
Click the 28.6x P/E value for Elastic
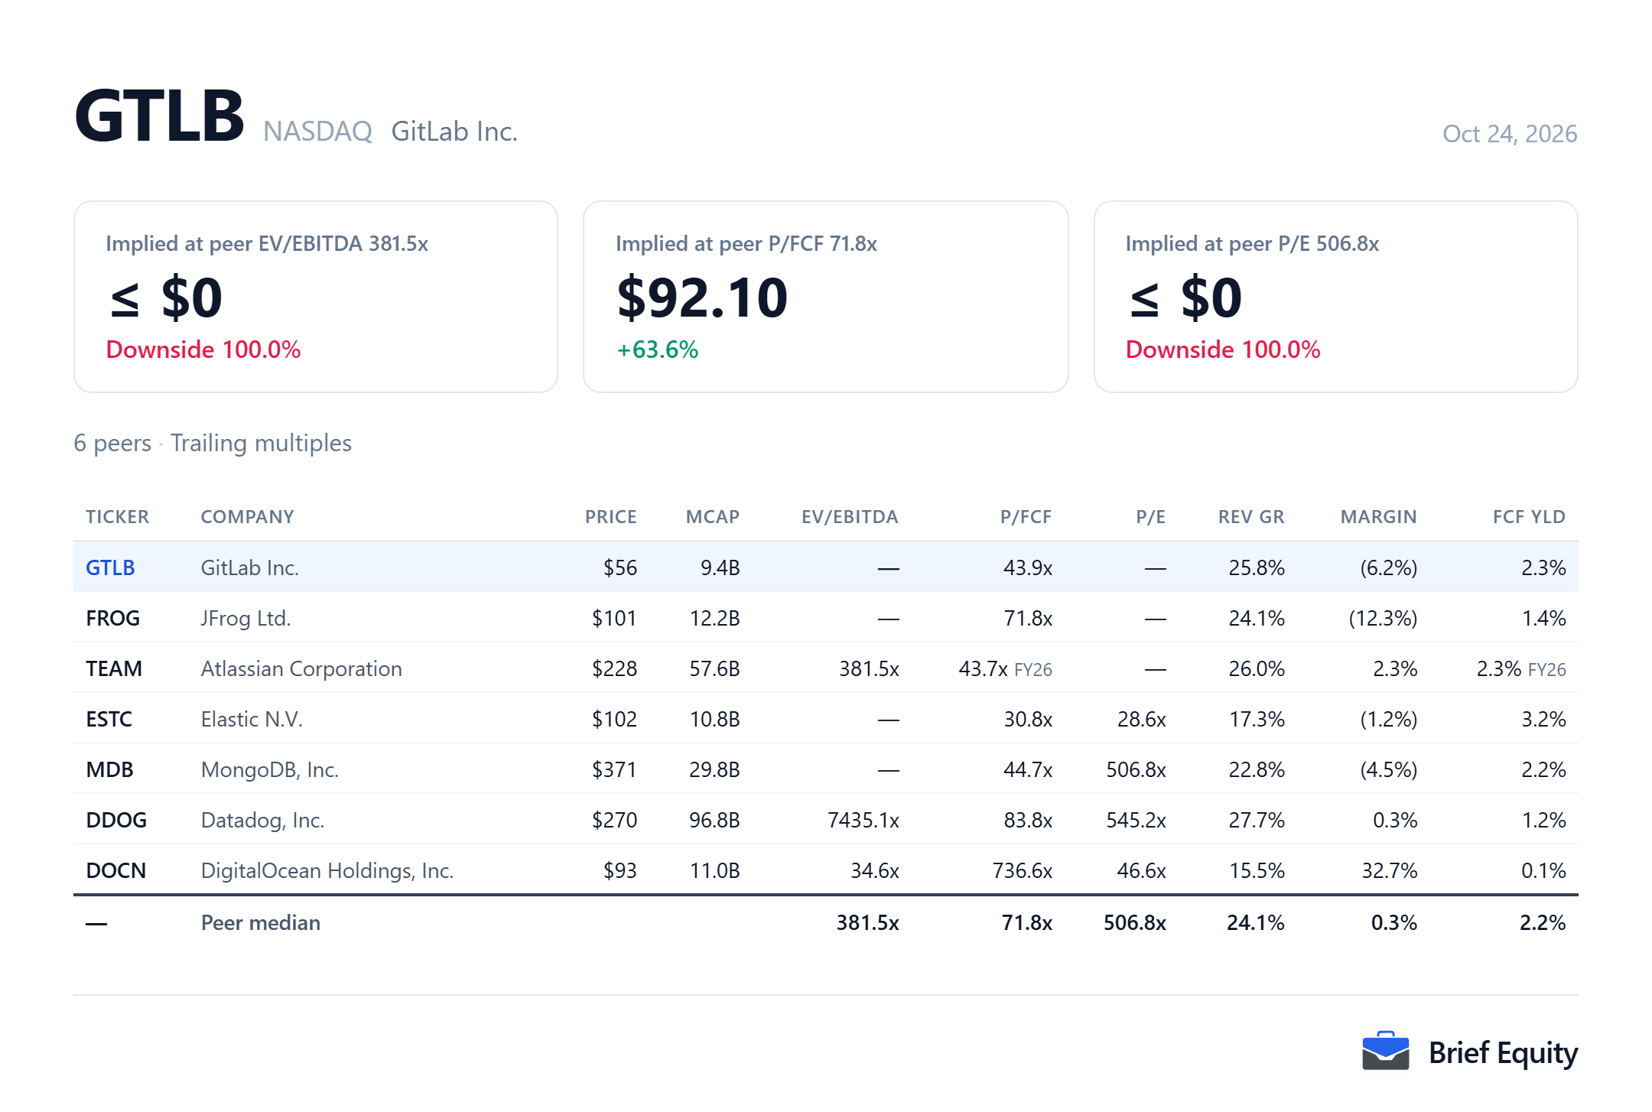[1142, 719]
